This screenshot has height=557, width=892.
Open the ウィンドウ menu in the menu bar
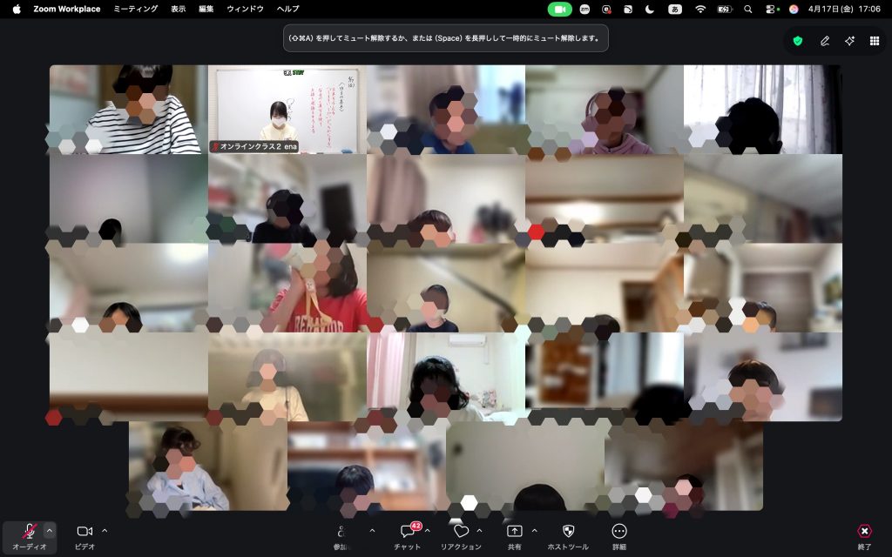(x=245, y=9)
